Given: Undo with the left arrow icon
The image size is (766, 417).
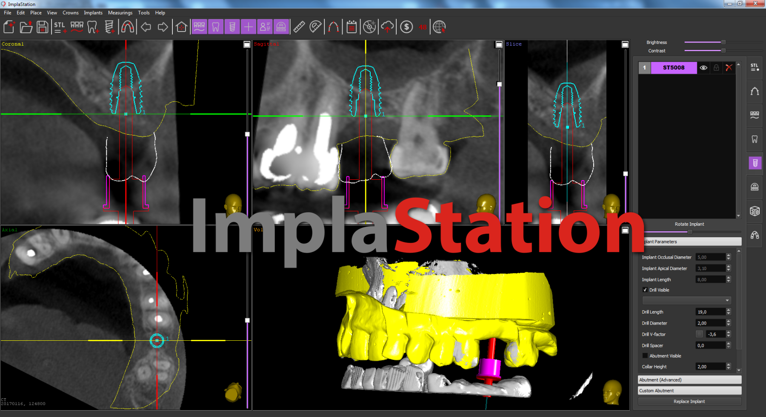Looking at the screenshot, I should [x=146, y=27].
